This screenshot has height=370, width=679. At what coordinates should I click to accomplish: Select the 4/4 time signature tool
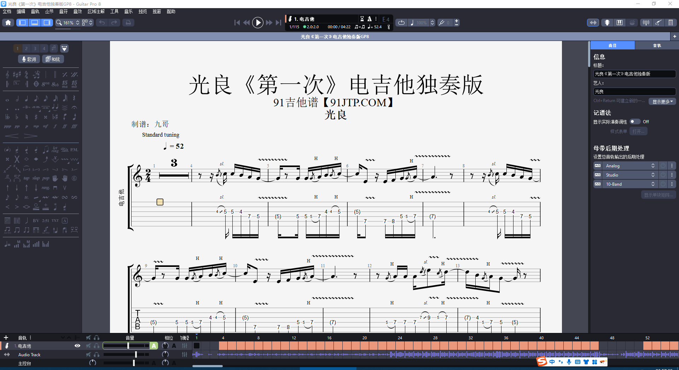pyautogui.click(x=27, y=74)
